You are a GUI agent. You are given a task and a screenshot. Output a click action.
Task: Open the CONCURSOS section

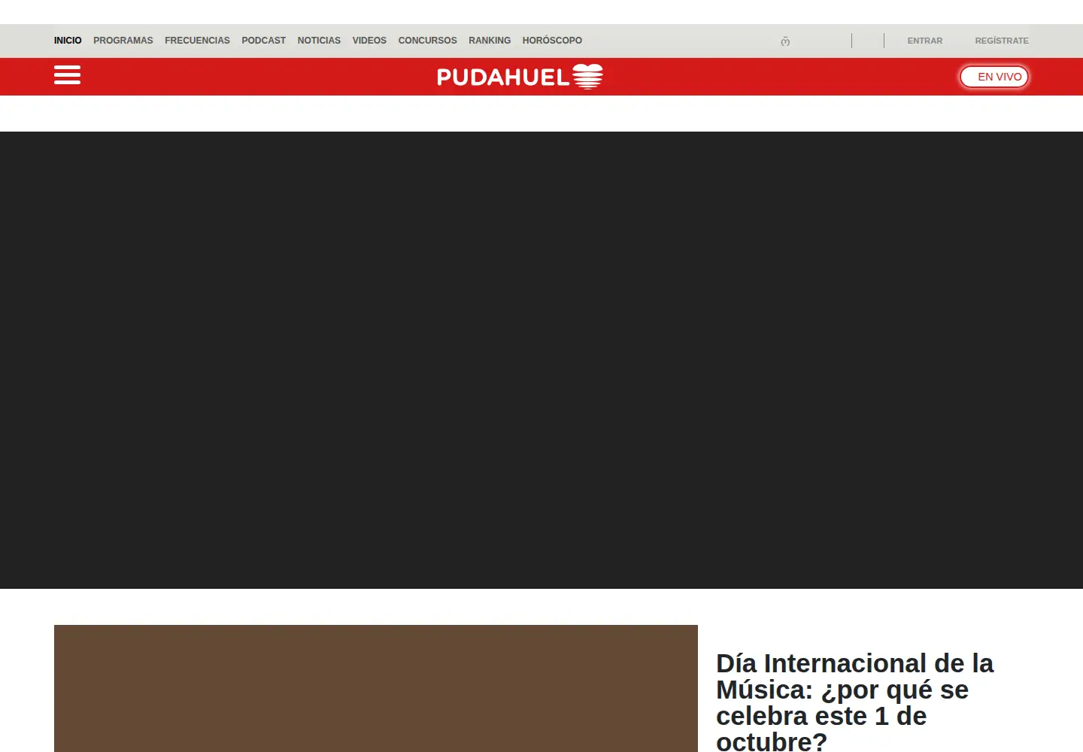[x=427, y=41]
